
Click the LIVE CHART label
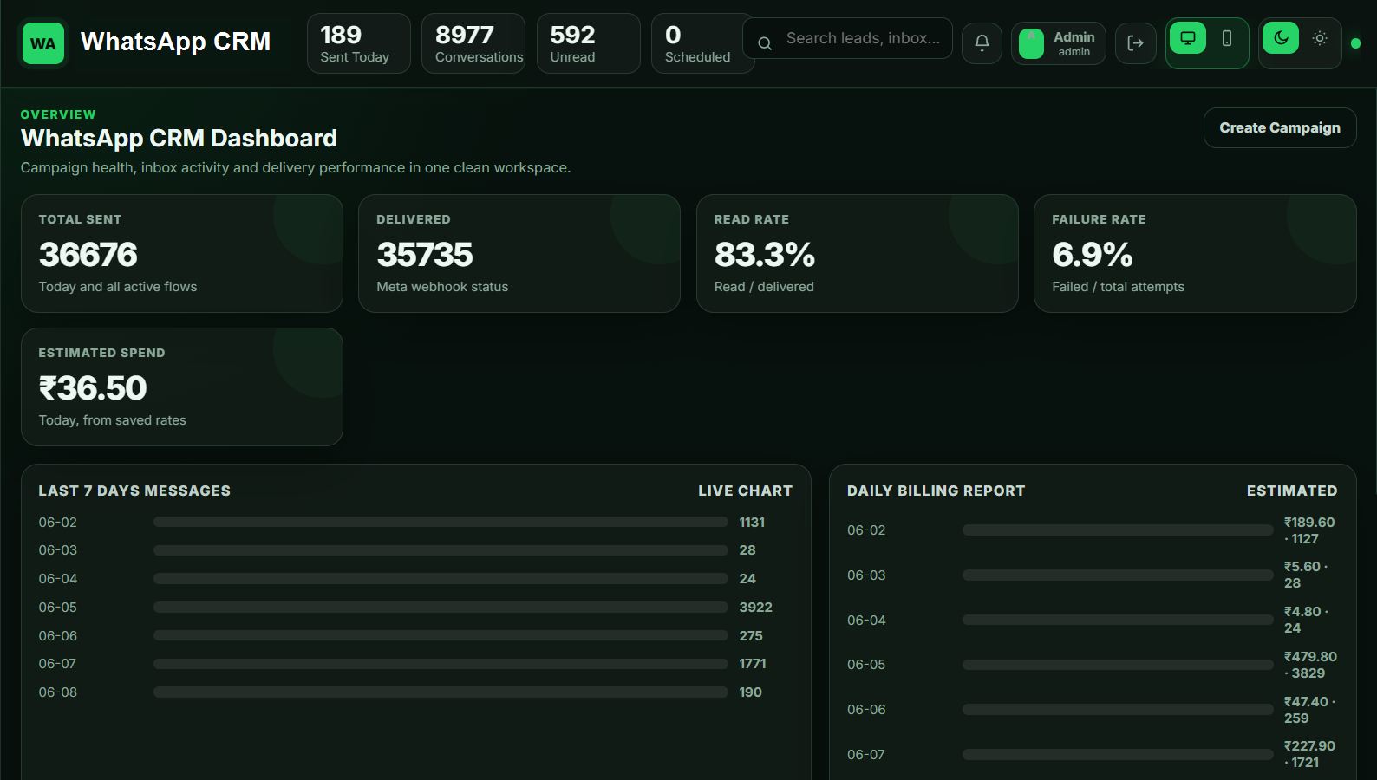[746, 491]
